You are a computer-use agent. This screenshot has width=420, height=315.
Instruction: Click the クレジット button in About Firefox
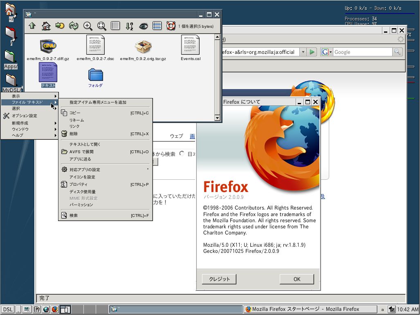coord(219,279)
